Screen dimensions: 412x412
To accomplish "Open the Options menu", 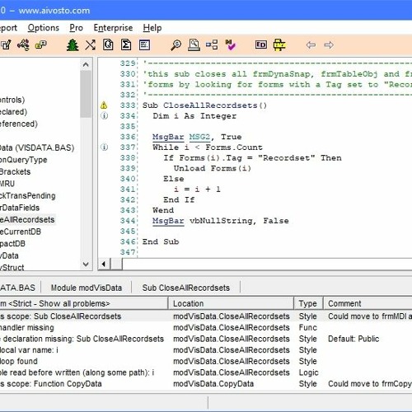I will pos(44,28).
